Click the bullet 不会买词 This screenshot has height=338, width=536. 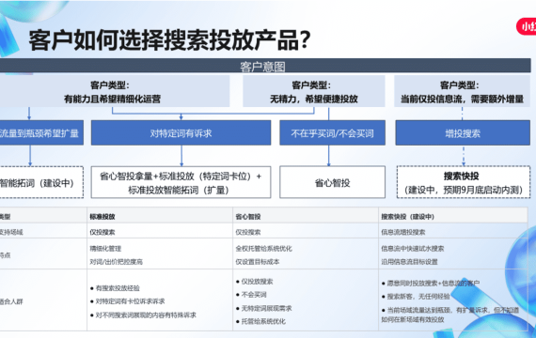(x=251, y=295)
